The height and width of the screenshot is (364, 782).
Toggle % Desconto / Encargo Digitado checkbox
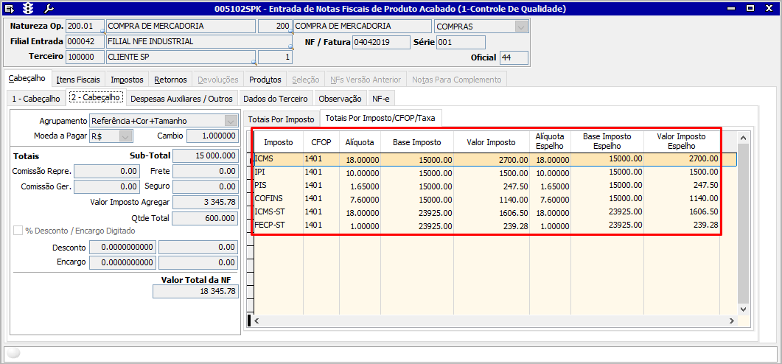pyautogui.click(x=18, y=231)
